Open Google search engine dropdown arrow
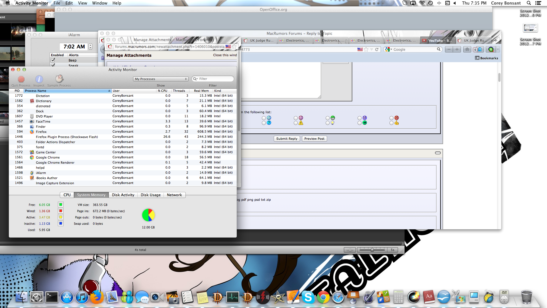Screen dimensions: 547x308 point(391,50)
